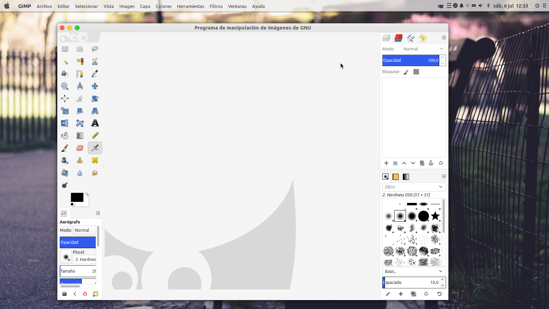Open layer Modo dropdown in layers panel
The height and width of the screenshot is (309, 549).
423,49
